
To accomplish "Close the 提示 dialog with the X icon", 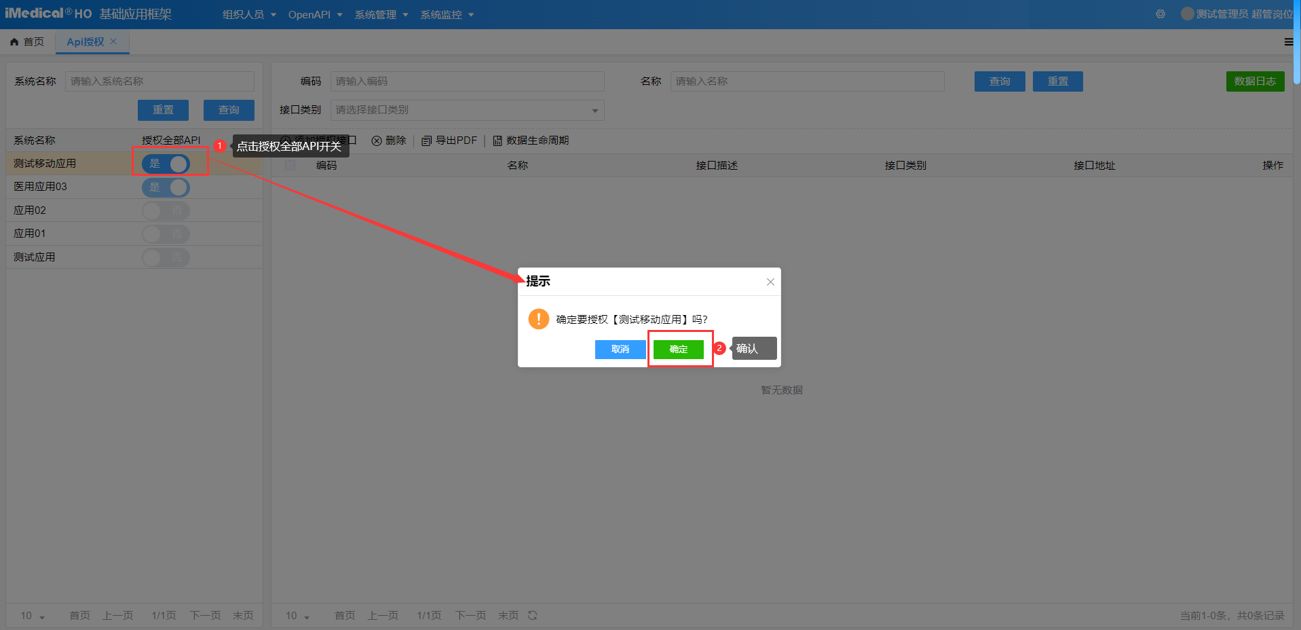I will (770, 282).
